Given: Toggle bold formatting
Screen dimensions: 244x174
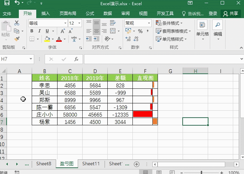Looking at the screenshot, I should pyautogui.click(x=32, y=31).
